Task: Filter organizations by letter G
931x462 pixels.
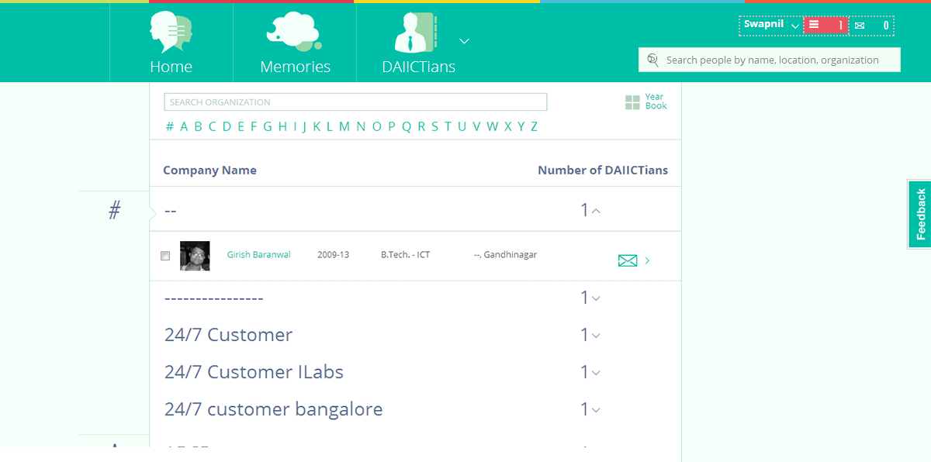Action: [x=267, y=126]
